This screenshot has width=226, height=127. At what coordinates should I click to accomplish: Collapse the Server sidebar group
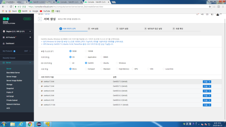pos(30,63)
